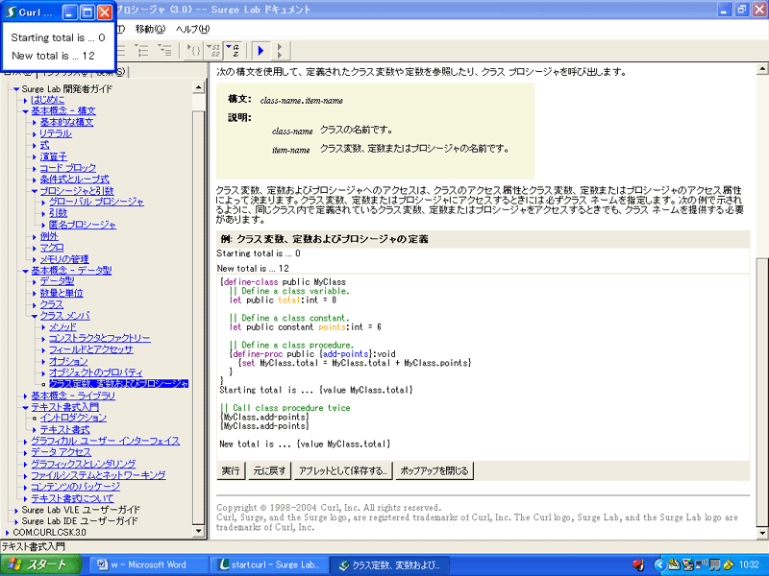Click the document pane scrollbar down arrow
The height and width of the screenshot is (576, 769).
(x=762, y=534)
